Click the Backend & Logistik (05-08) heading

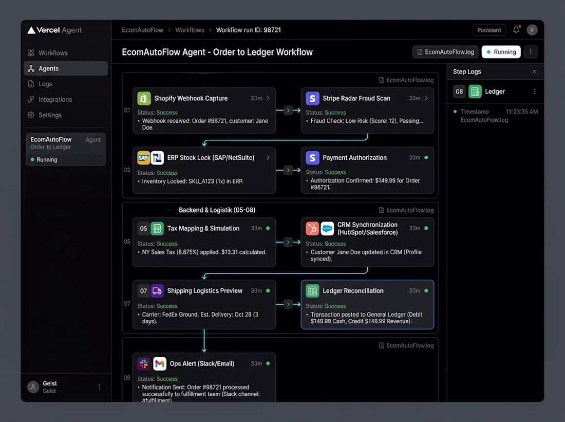click(x=217, y=210)
